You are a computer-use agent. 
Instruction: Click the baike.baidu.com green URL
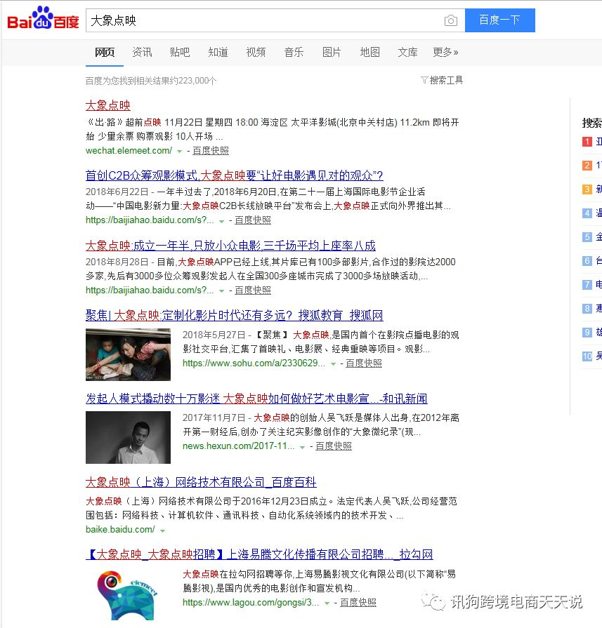click(120, 530)
